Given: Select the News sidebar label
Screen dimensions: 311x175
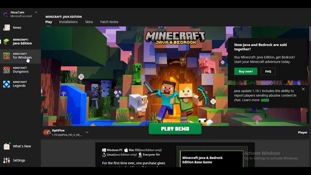Looking at the screenshot, I should tap(17, 28).
